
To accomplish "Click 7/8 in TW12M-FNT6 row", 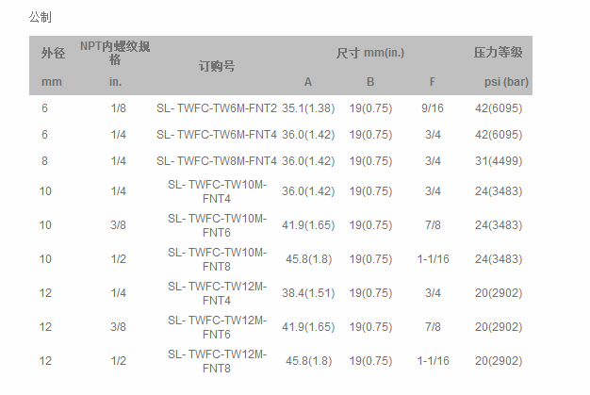I will pyautogui.click(x=433, y=327).
